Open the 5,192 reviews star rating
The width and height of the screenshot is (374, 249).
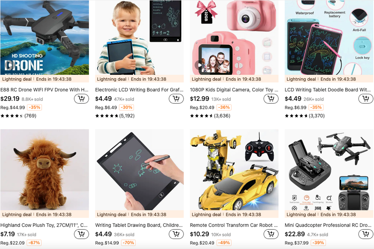(115, 116)
